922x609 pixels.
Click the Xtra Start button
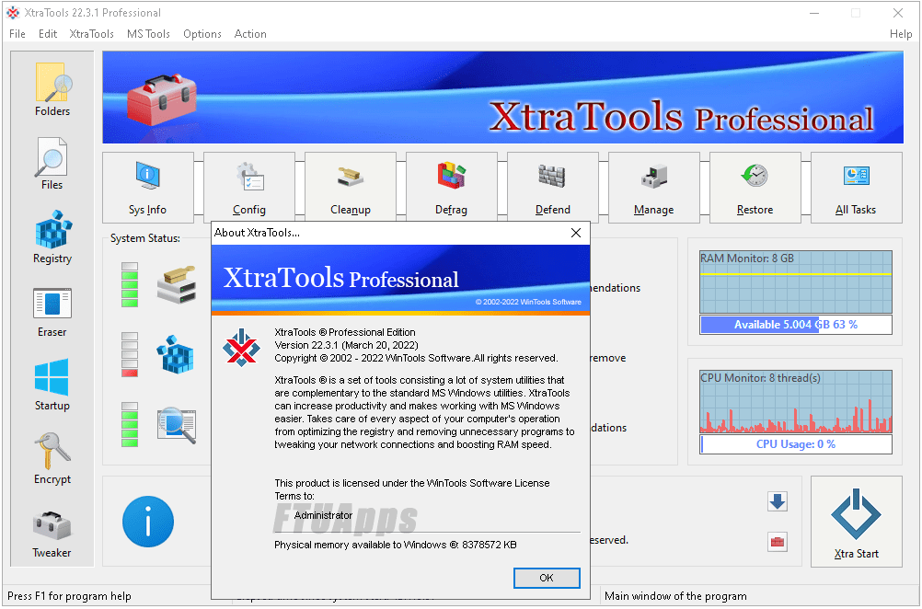pyautogui.click(x=856, y=522)
